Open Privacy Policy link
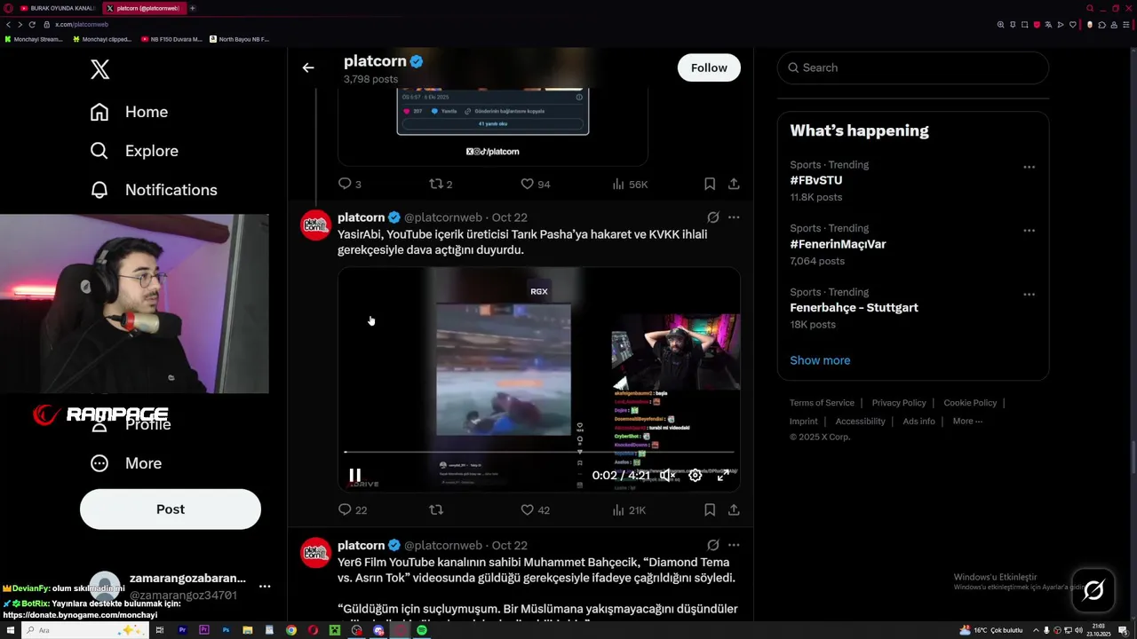 899,403
